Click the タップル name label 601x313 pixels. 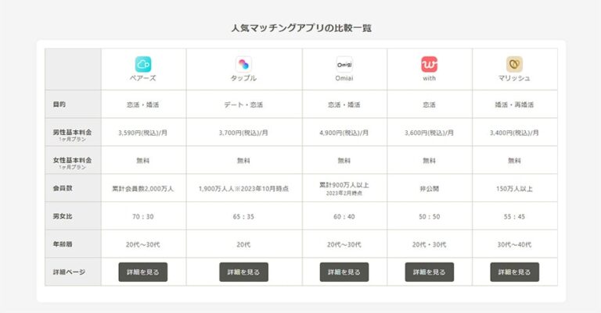[x=243, y=79]
